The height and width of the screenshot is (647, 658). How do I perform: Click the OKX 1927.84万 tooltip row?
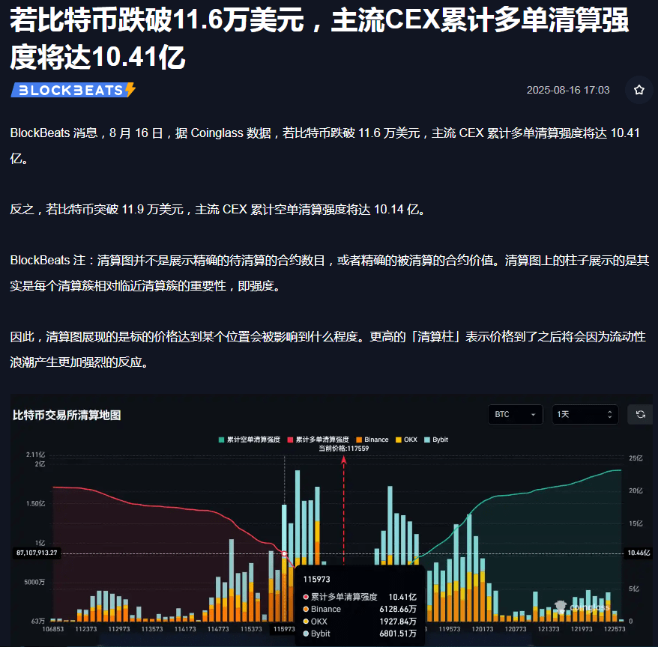tap(360, 621)
